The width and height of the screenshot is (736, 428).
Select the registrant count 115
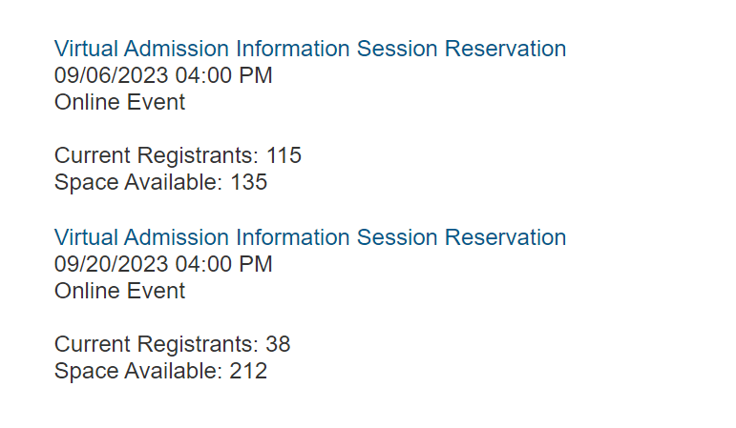tap(284, 155)
